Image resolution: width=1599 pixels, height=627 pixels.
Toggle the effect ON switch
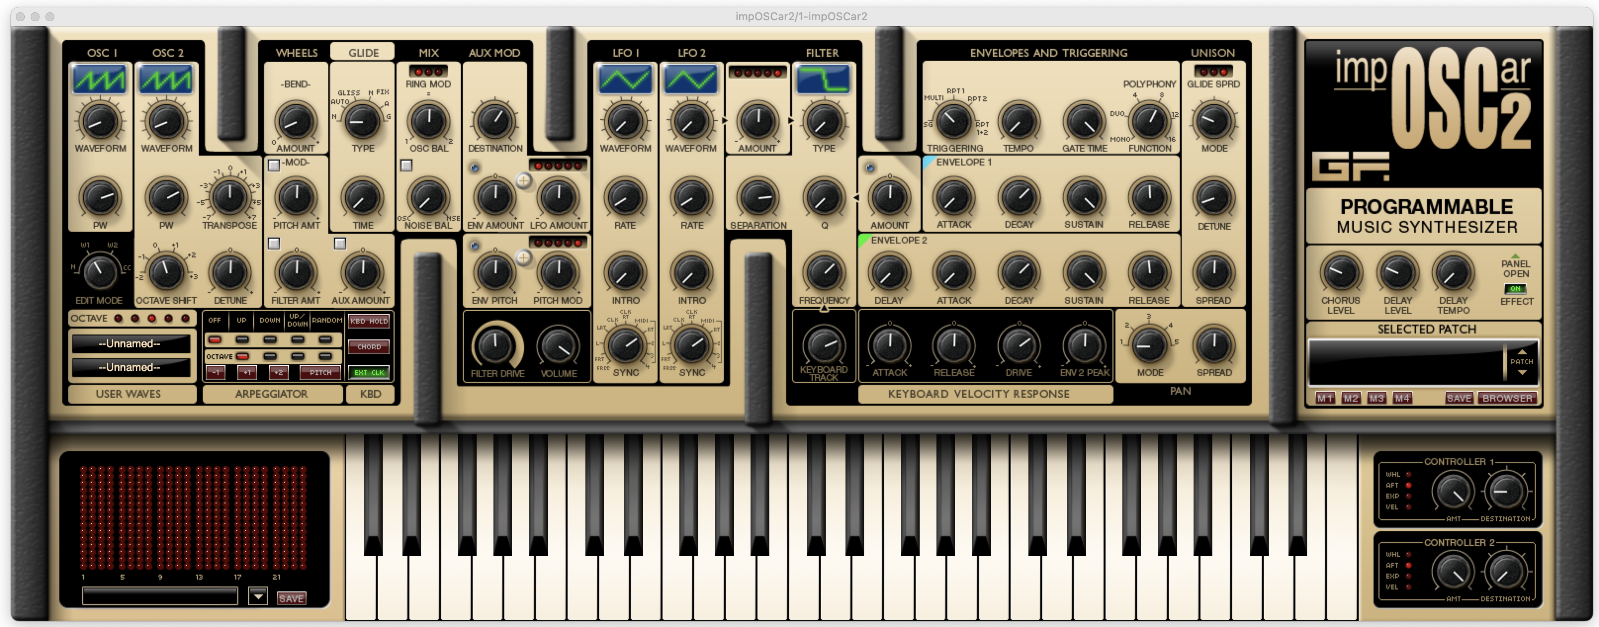1515,289
